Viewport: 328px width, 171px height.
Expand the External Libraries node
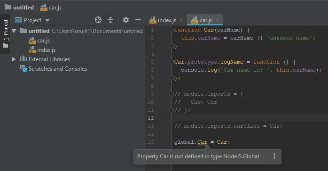pos(14,59)
